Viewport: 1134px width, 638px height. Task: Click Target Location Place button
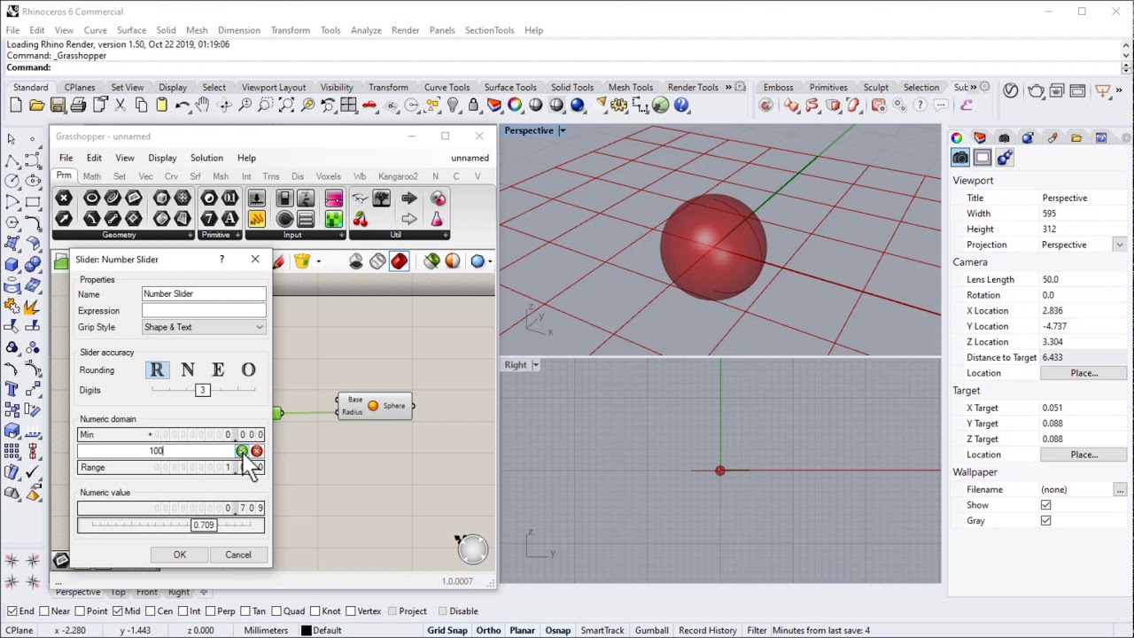[x=1084, y=455]
